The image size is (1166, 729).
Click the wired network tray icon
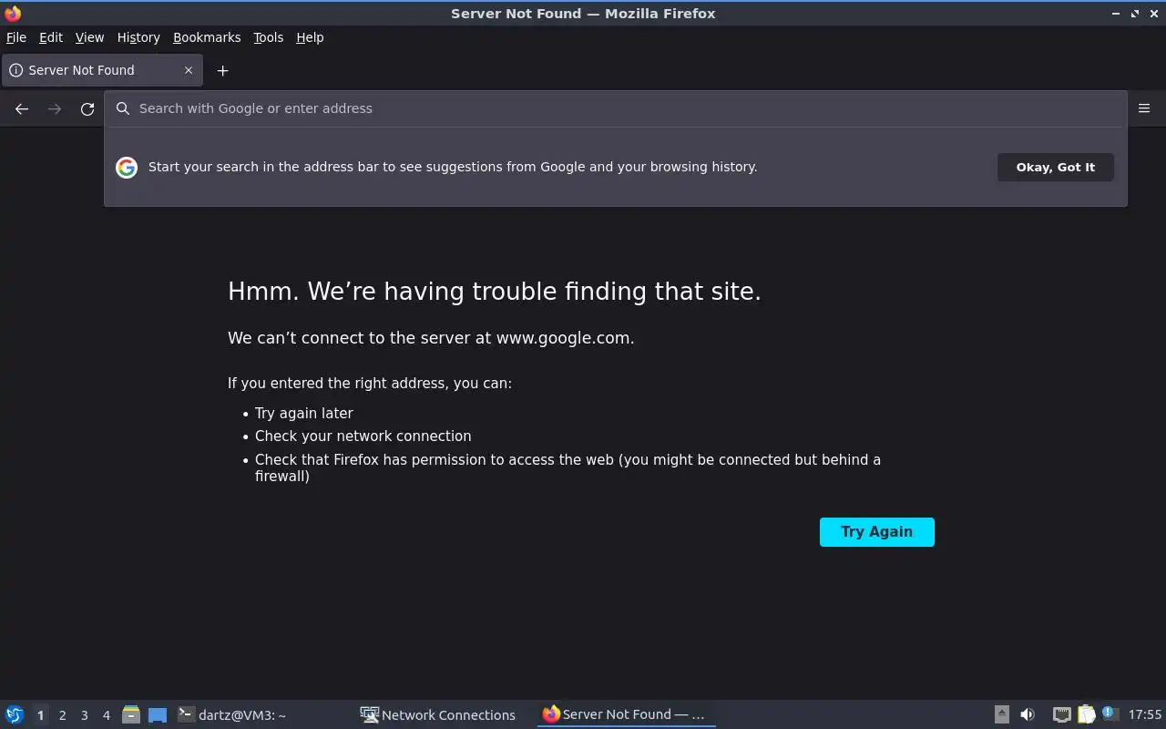(x=1061, y=714)
